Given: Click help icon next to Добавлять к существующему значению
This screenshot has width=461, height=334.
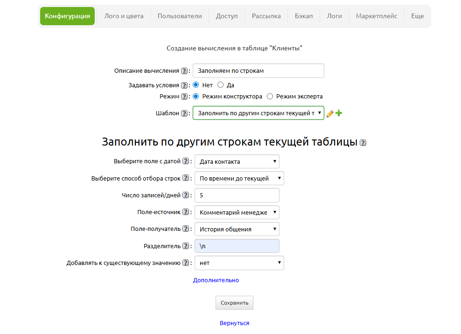Looking at the screenshot, I should point(186,263).
